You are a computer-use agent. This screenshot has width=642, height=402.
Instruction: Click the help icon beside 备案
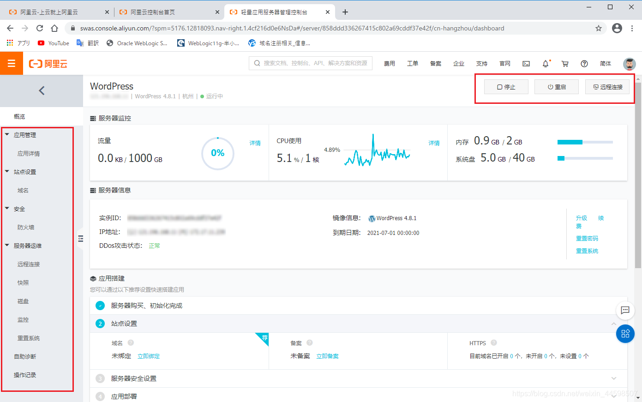[x=310, y=342]
